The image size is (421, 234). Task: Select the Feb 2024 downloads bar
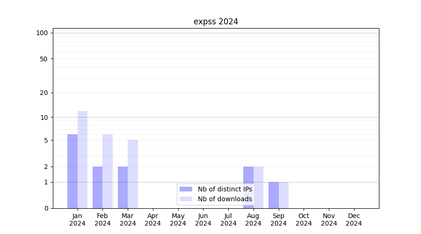108,171
